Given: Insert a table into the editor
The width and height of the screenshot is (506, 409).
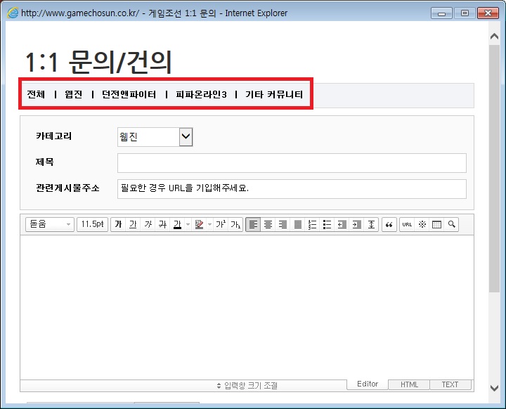Looking at the screenshot, I should coord(436,225).
